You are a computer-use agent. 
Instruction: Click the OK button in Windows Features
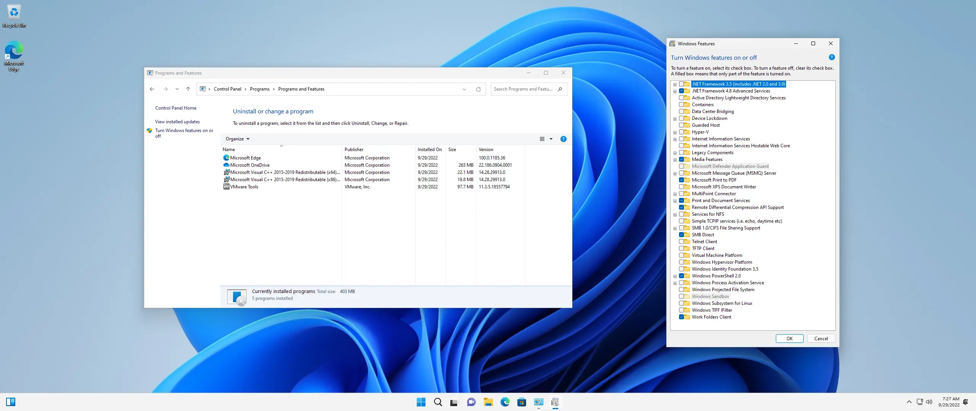point(789,339)
